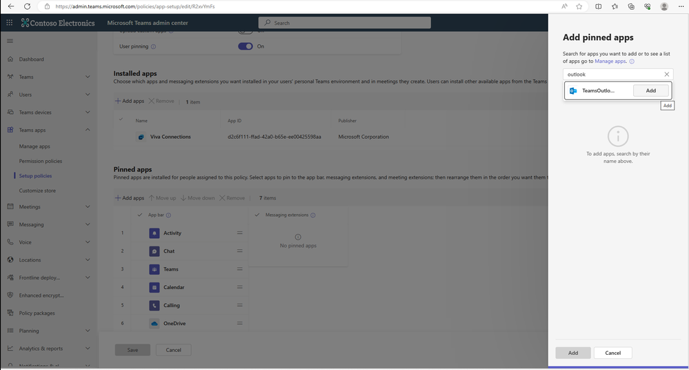Click the Read aloud browser icon
Screen dimensions: 689x370
pyautogui.click(x=564, y=7)
